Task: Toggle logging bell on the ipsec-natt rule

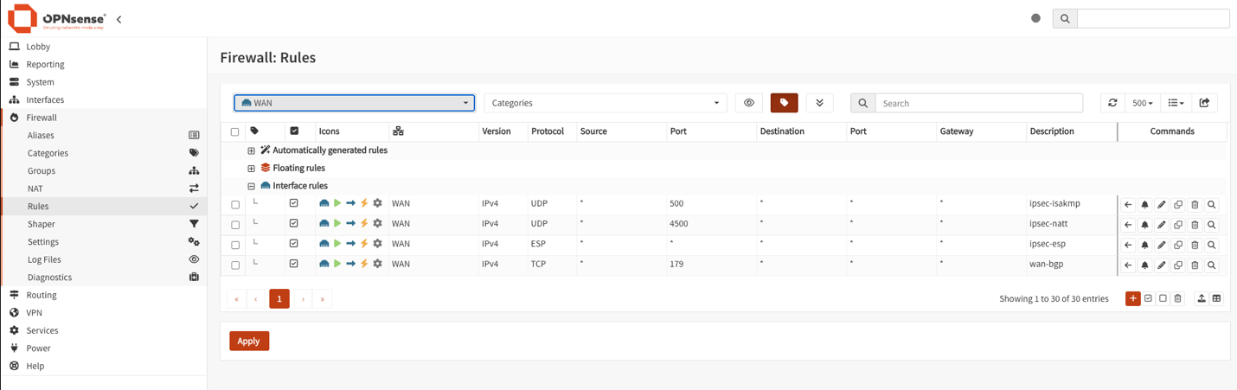Action: [1144, 225]
